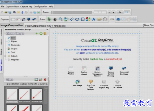Select Magnifiers in Library Groups tree
The height and width of the screenshot is (111, 154).
pos(15,59)
